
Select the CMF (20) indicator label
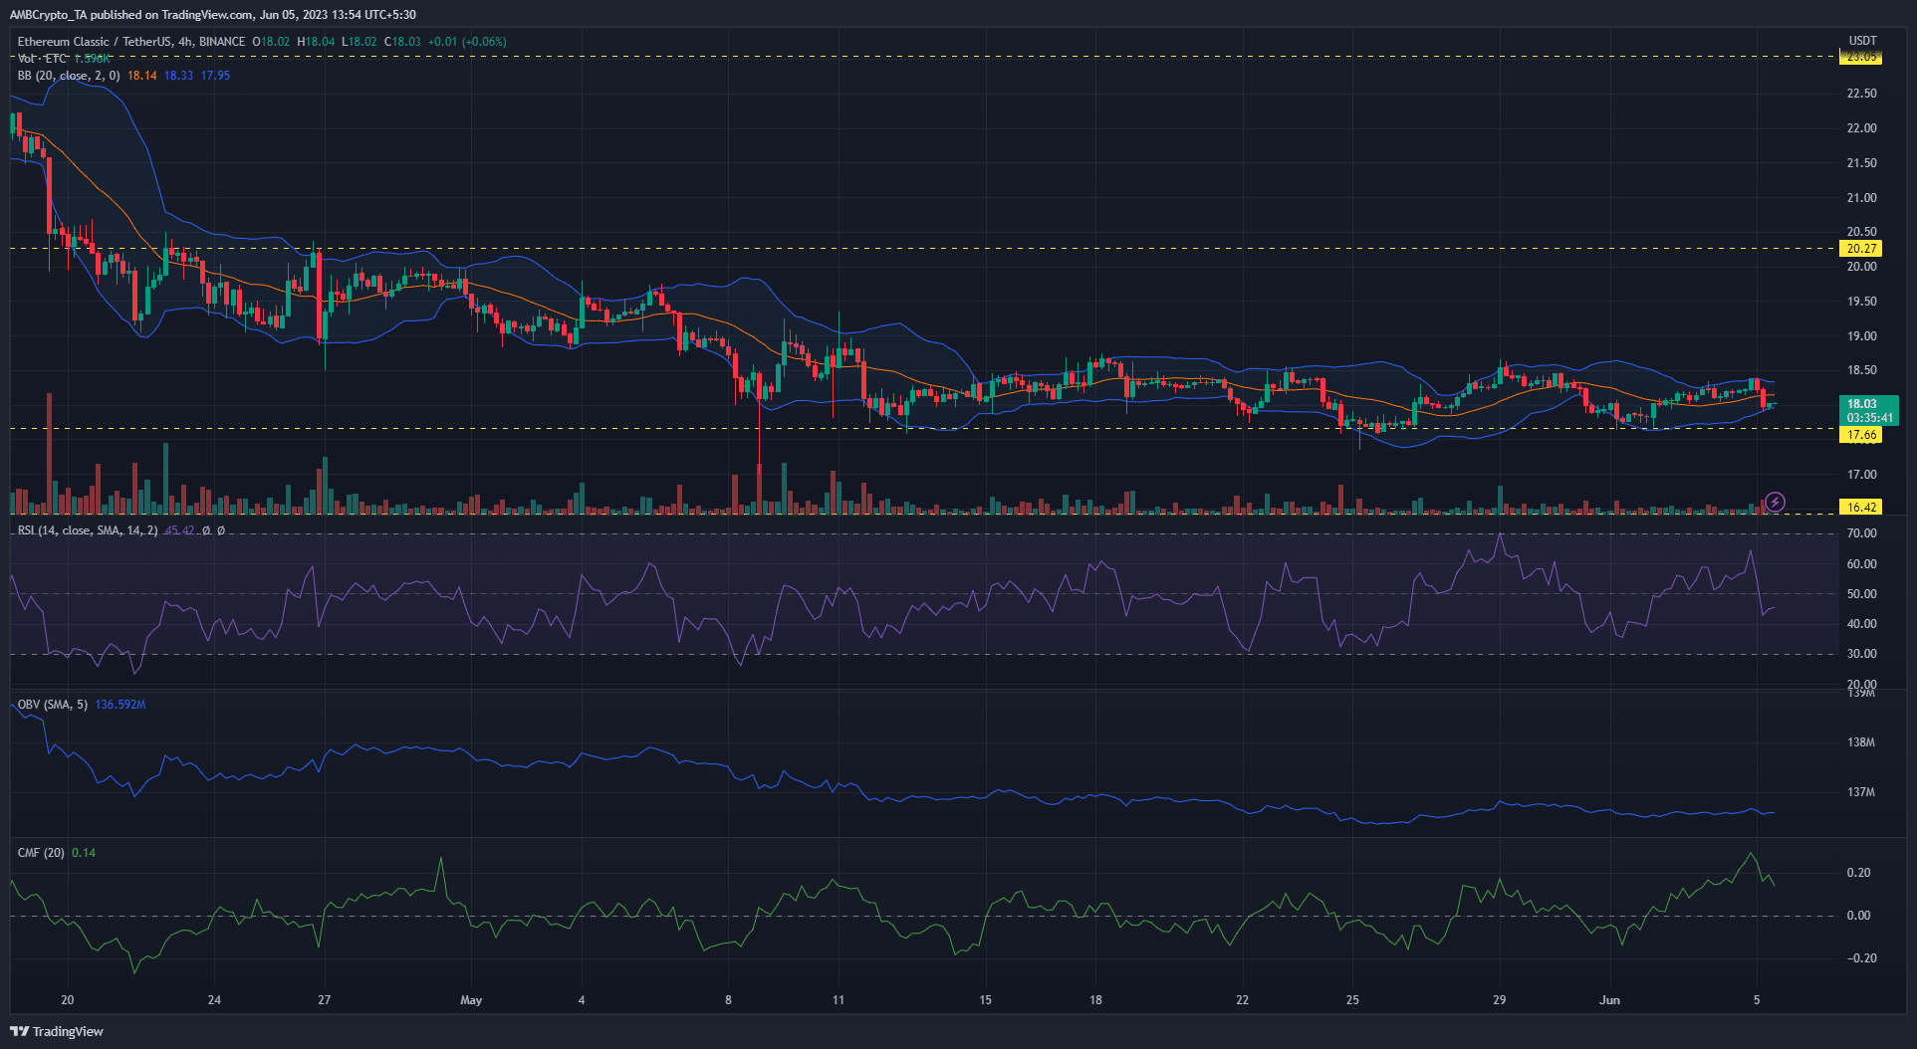click(x=41, y=853)
